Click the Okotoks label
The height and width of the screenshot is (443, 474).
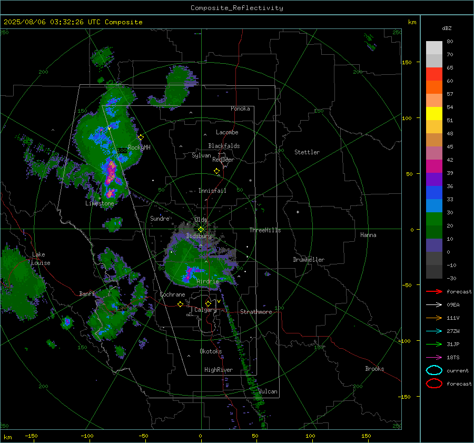tap(211, 351)
